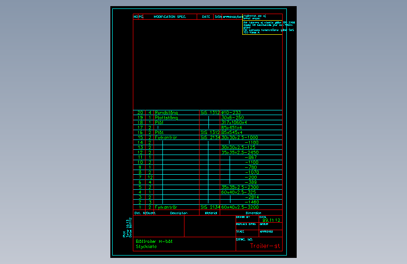Click quantity '12' in row 7
The image size is (407, 264).
[x=150, y=177]
